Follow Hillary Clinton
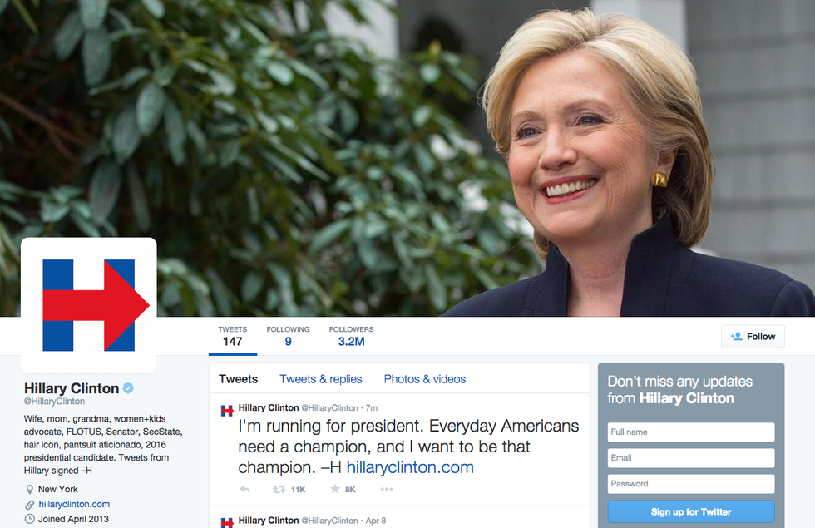 tap(753, 336)
